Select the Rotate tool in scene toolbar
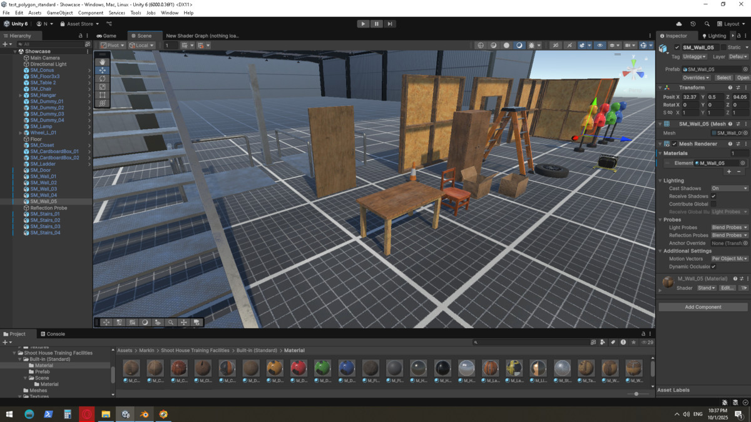751x422 pixels. click(102, 78)
